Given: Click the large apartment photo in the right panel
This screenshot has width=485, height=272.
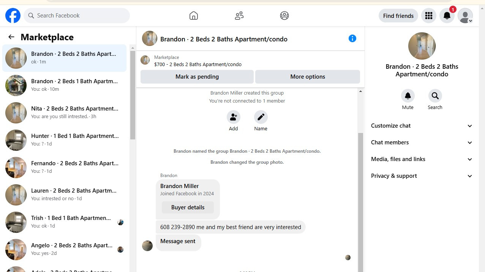Looking at the screenshot, I should click(x=422, y=46).
